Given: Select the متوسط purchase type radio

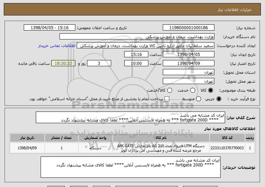Looking at the screenshot, I should click(x=199, y=99).
